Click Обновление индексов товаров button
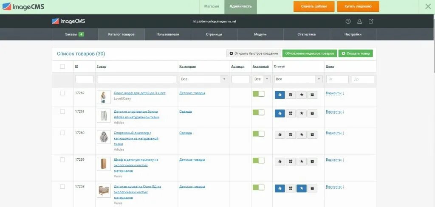 click(x=310, y=53)
